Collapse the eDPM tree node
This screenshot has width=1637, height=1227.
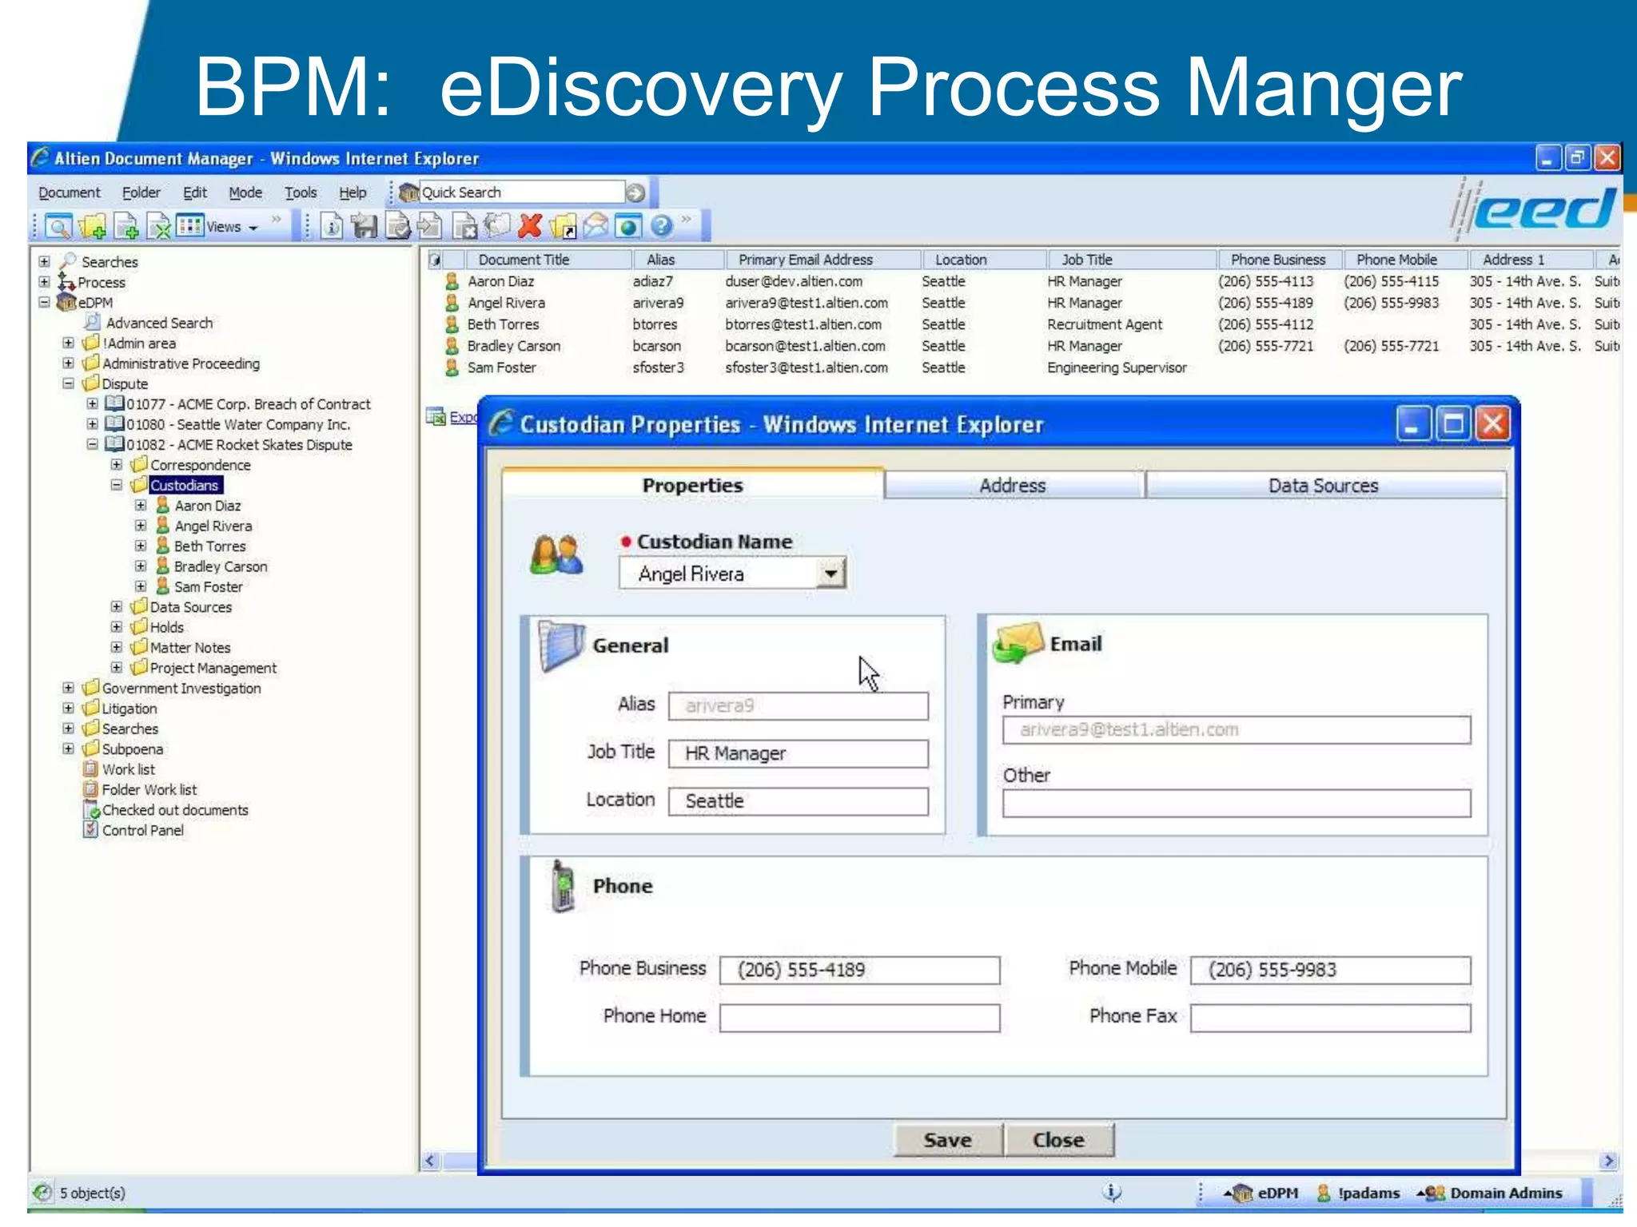point(45,303)
